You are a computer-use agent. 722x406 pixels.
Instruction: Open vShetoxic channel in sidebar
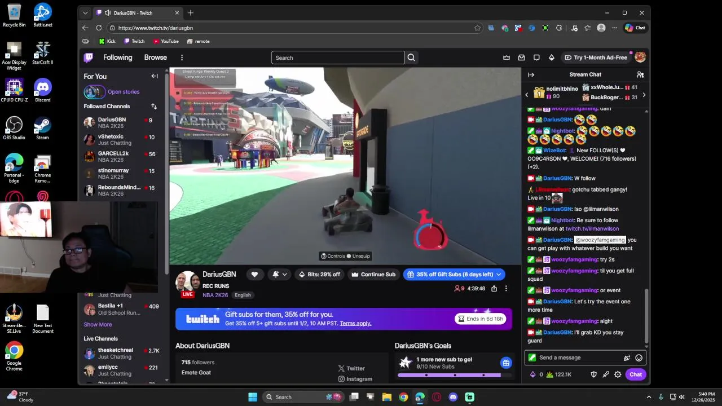(x=120, y=139)
